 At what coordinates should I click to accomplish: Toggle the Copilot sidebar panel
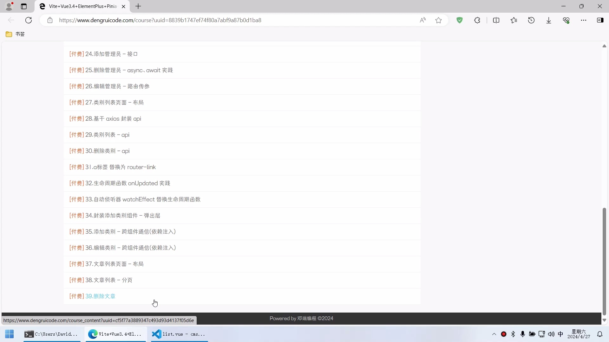[x=600, y=20]
